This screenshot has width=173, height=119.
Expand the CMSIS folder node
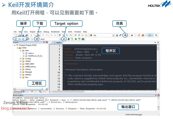(x=20, y=61)
